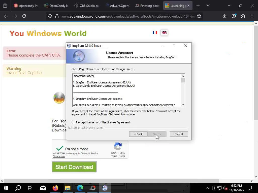This screenshot has width=258, height=193.
Task: Switch to the opencandy ins tab
Action: (x=26, y=6)
